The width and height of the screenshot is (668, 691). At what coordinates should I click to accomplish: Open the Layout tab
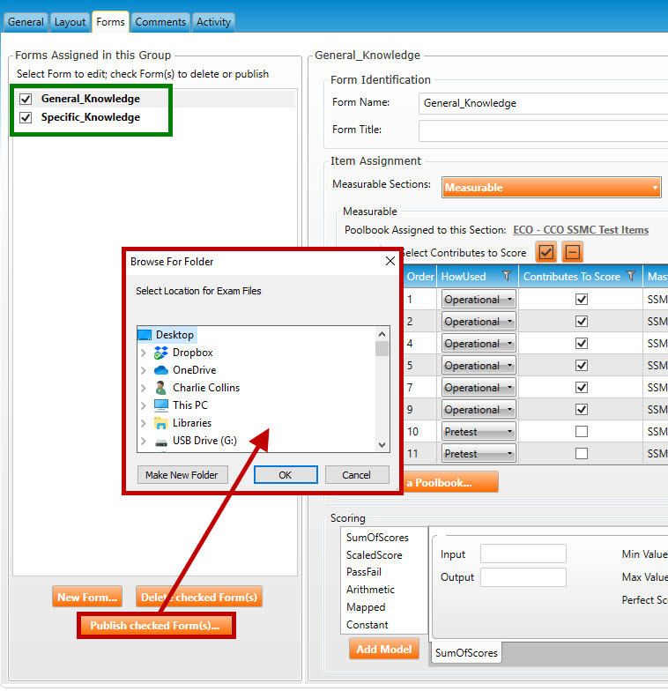click(x=70, y=22)
